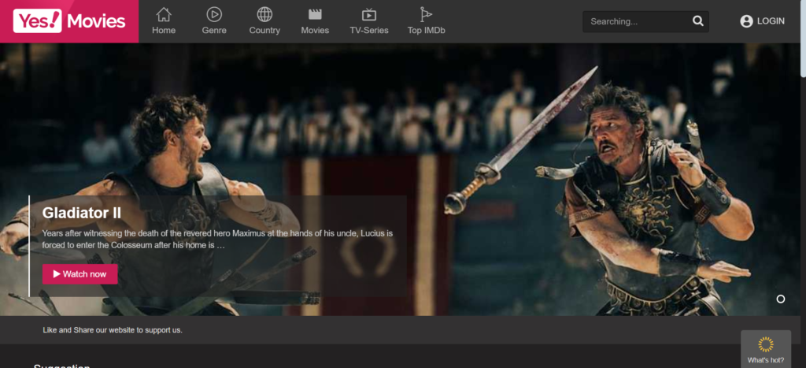806x368 pixels.
Task: Click the Gladiator II description text
Action: tap(217, 240)
